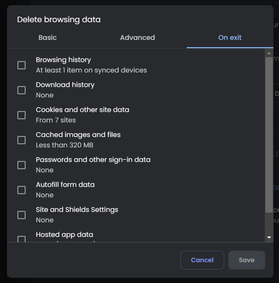The height and width of the screenshot is (283, 279).
Task: Click the vertical scrollbar thumb
Action: click(x=269, y=135)
